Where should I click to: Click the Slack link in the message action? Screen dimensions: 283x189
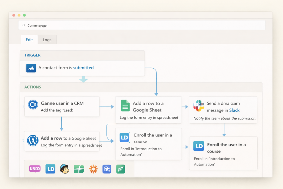click(235, 110)
